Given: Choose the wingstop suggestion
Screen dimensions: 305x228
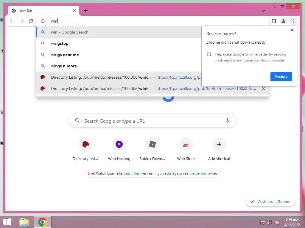Looking at the screenshot, I should click(x=119, y=43).
